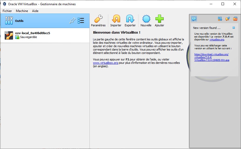Follow the www.virtualbox.org welcome link

point(105,63)
